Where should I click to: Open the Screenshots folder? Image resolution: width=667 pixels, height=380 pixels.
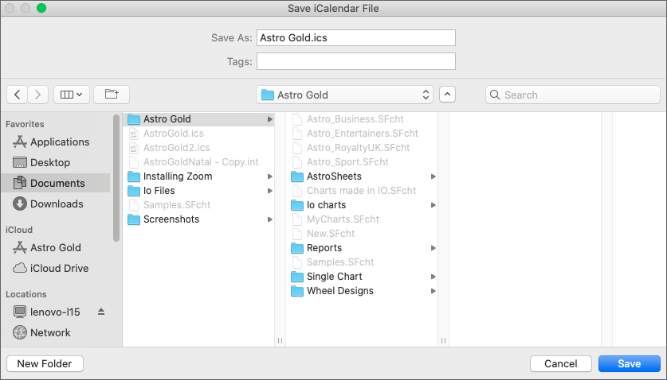198,219
